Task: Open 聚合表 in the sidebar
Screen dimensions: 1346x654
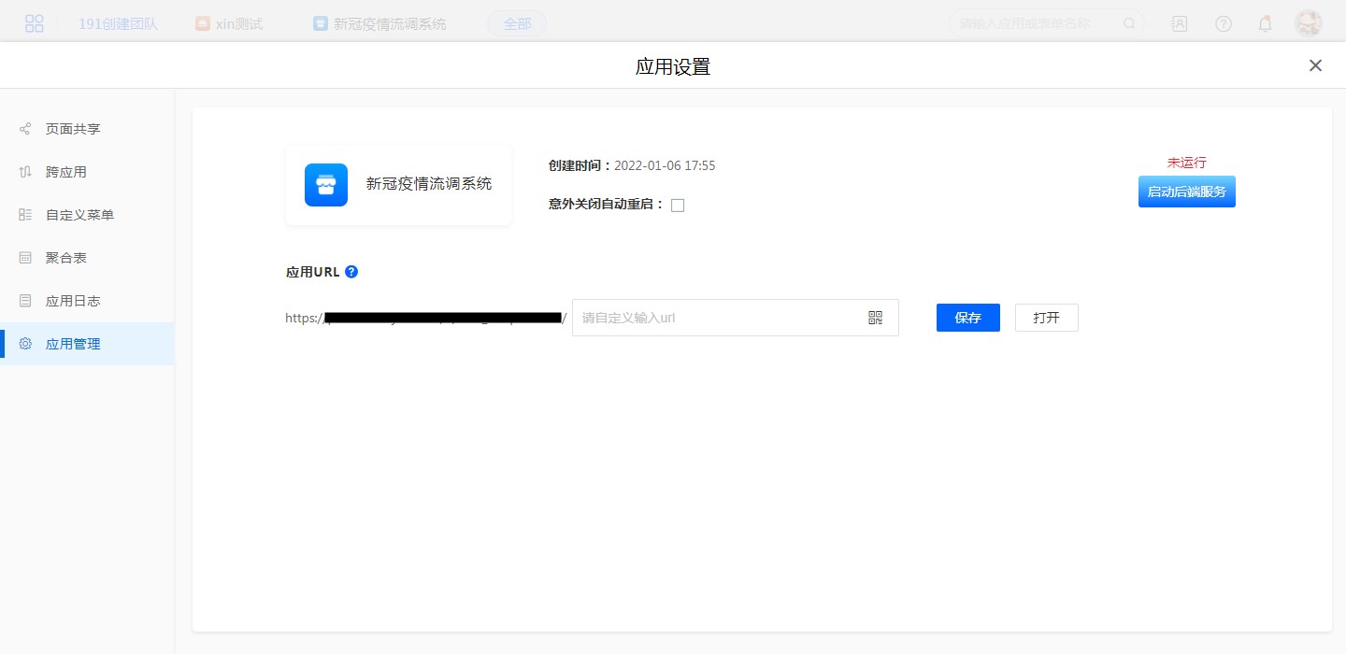Action: 65,258
